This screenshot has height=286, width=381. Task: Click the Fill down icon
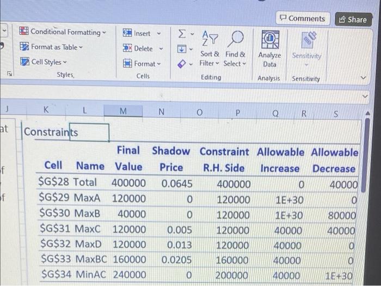[182, 49]
